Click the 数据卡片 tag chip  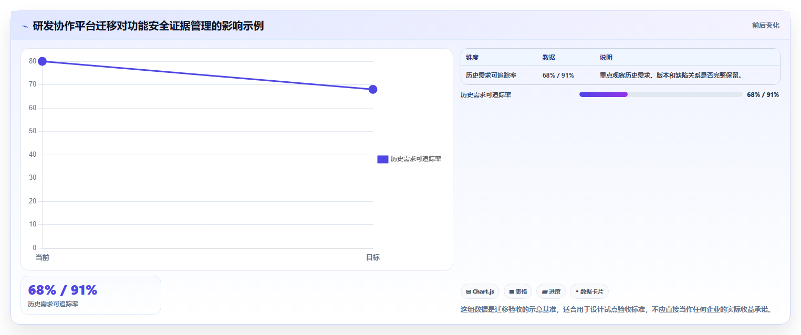coord(589,291)
